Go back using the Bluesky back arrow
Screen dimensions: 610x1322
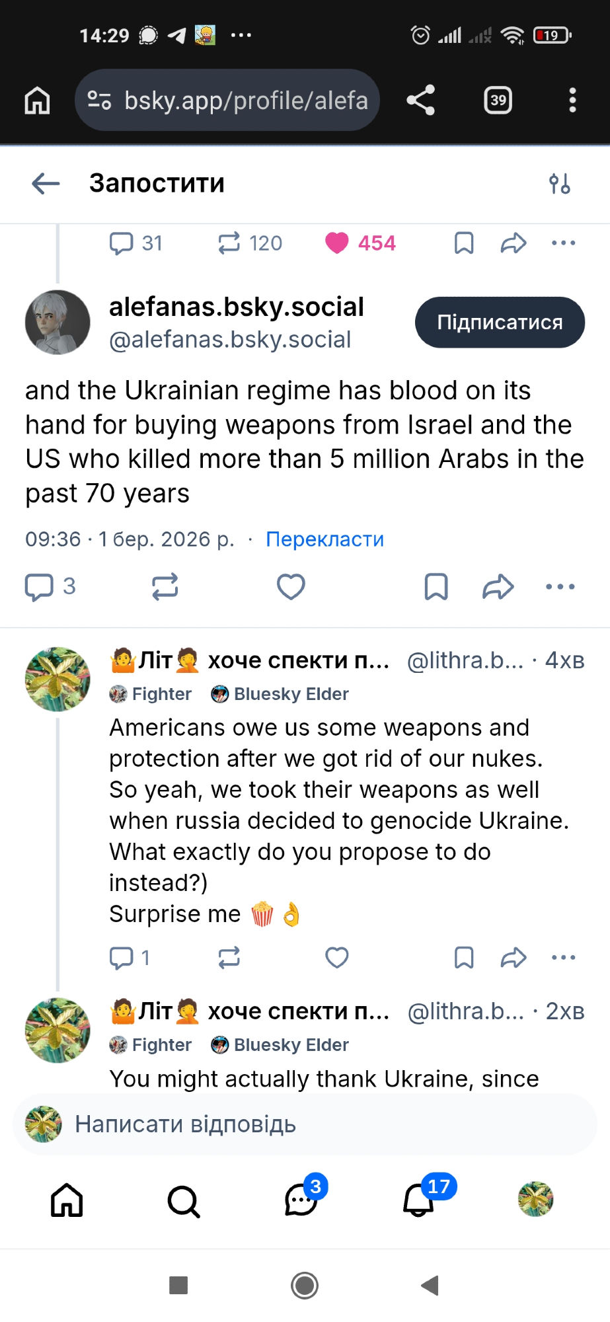tap(46, 183)
